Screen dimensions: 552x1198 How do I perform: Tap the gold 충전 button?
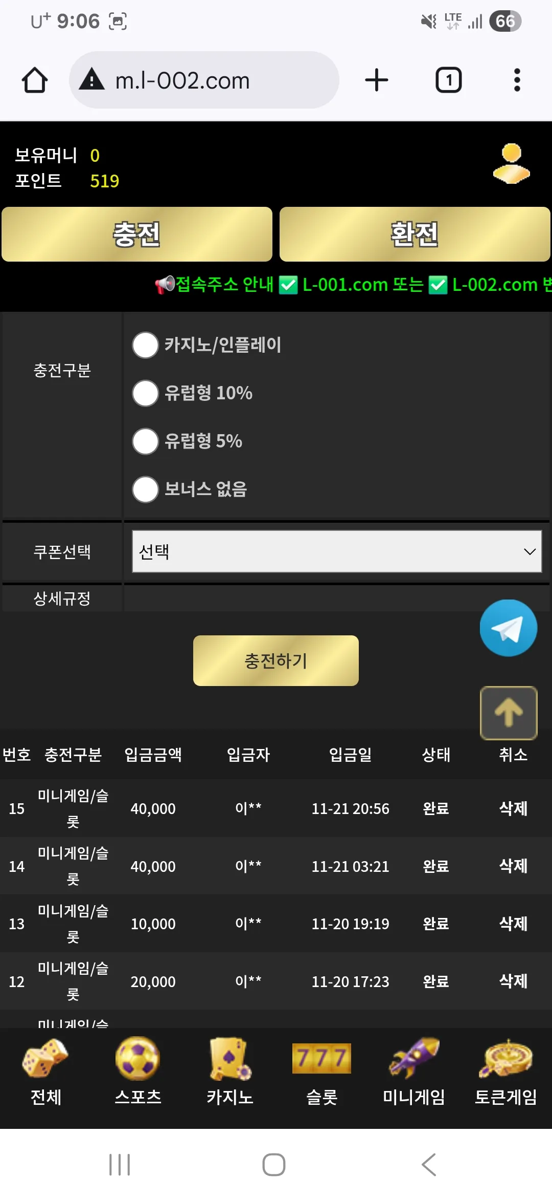[137, 234]
